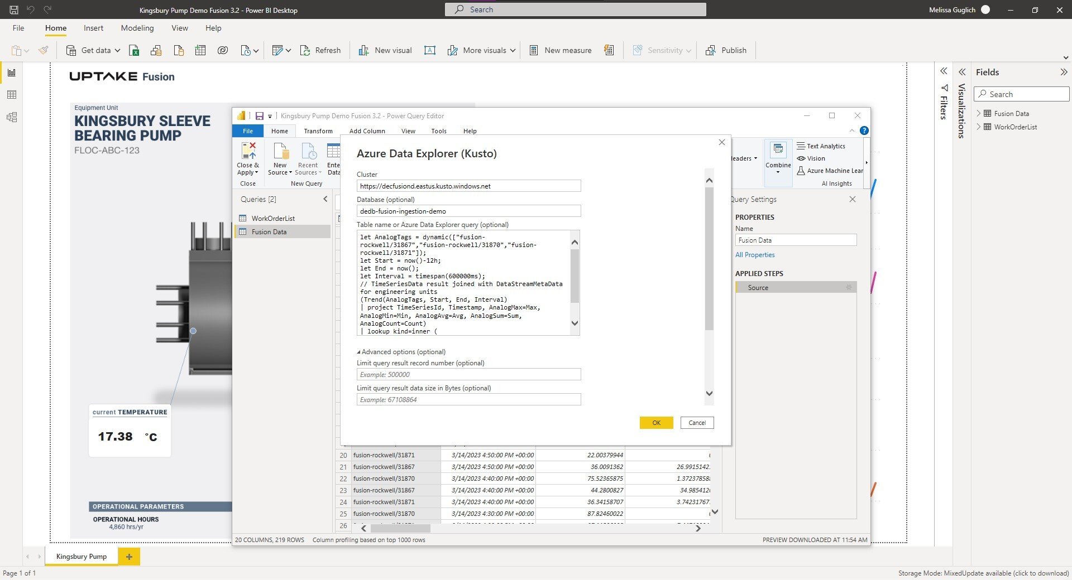
Task: Switch to Report view in left sidebar
Action: click(x=12, y=72)
